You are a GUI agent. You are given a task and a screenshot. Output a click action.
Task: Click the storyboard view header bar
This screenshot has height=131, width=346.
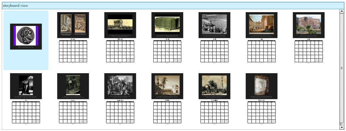tap(173, 6)
